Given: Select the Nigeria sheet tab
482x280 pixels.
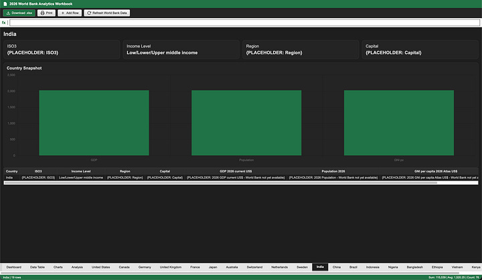Looking at the screenshot, I should pos(393,267).
